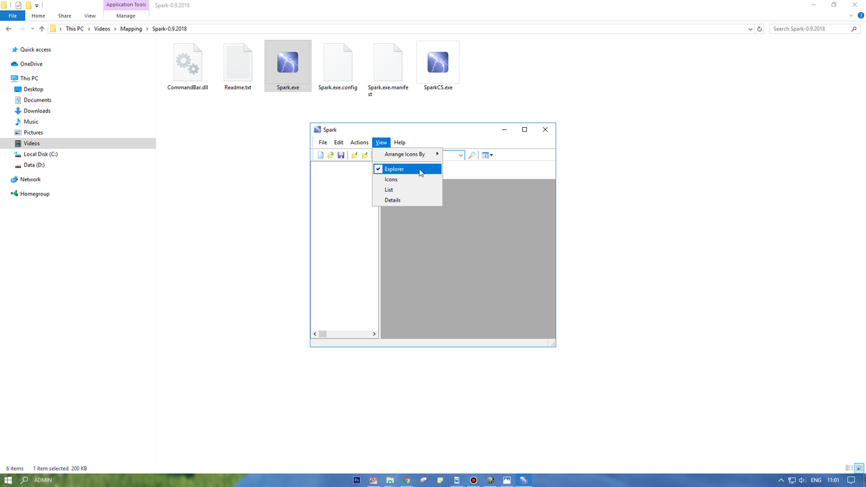Screen dimensions: 866x487
Task: Open the search combo box dropdown arrow
Action: click(461, 156)
